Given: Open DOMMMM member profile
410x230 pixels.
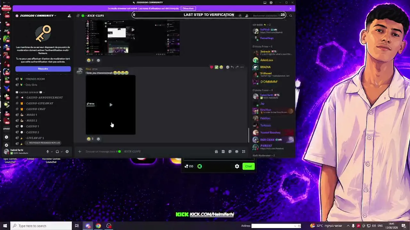Looking at the screenshot, I should 272,82.
